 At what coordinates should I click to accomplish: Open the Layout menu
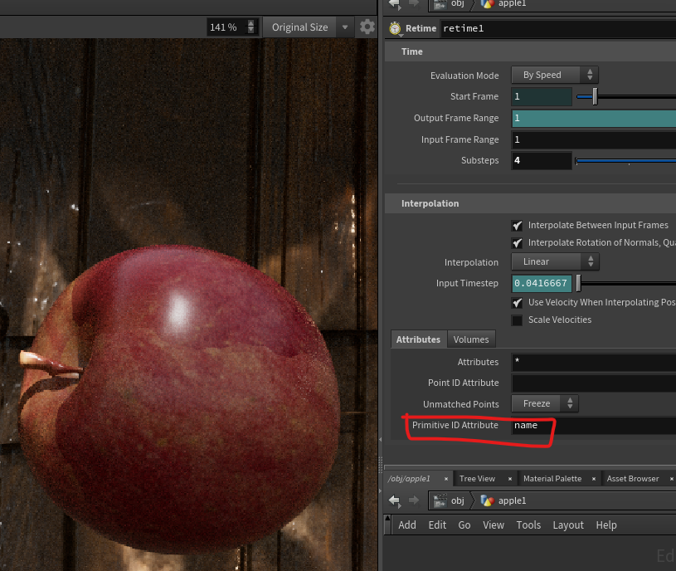click(x=568, y=525)
